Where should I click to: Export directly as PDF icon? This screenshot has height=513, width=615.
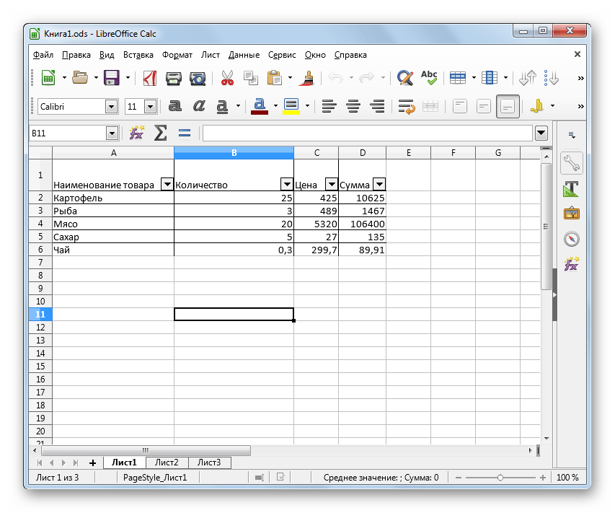point(150,78)
